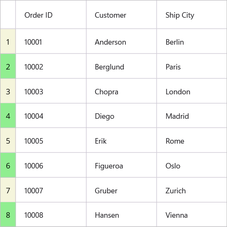Select the Diego customer cell
Image resolution: width=227 pixels, height=227 pixels.
click(121, 115)
